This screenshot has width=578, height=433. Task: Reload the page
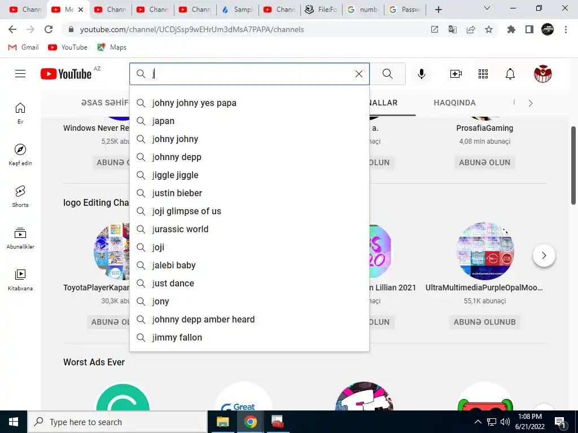pyautogui.click(x=49, y=29)
